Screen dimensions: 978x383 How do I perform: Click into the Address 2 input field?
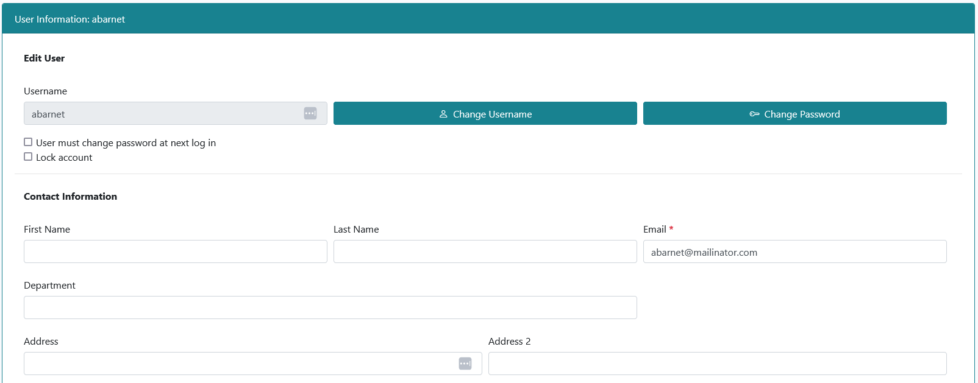718,364
